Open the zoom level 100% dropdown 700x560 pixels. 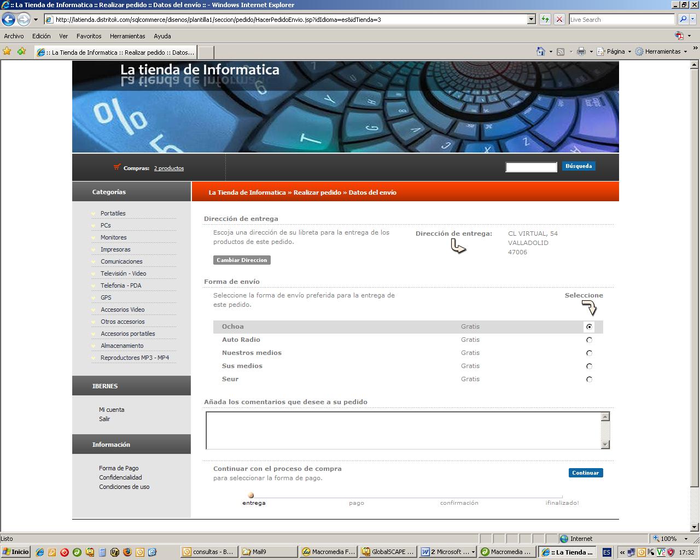coord(686,539)
